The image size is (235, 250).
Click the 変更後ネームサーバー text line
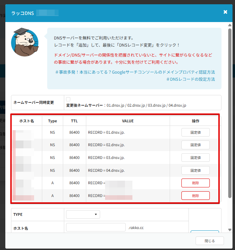tap(126, 105)
